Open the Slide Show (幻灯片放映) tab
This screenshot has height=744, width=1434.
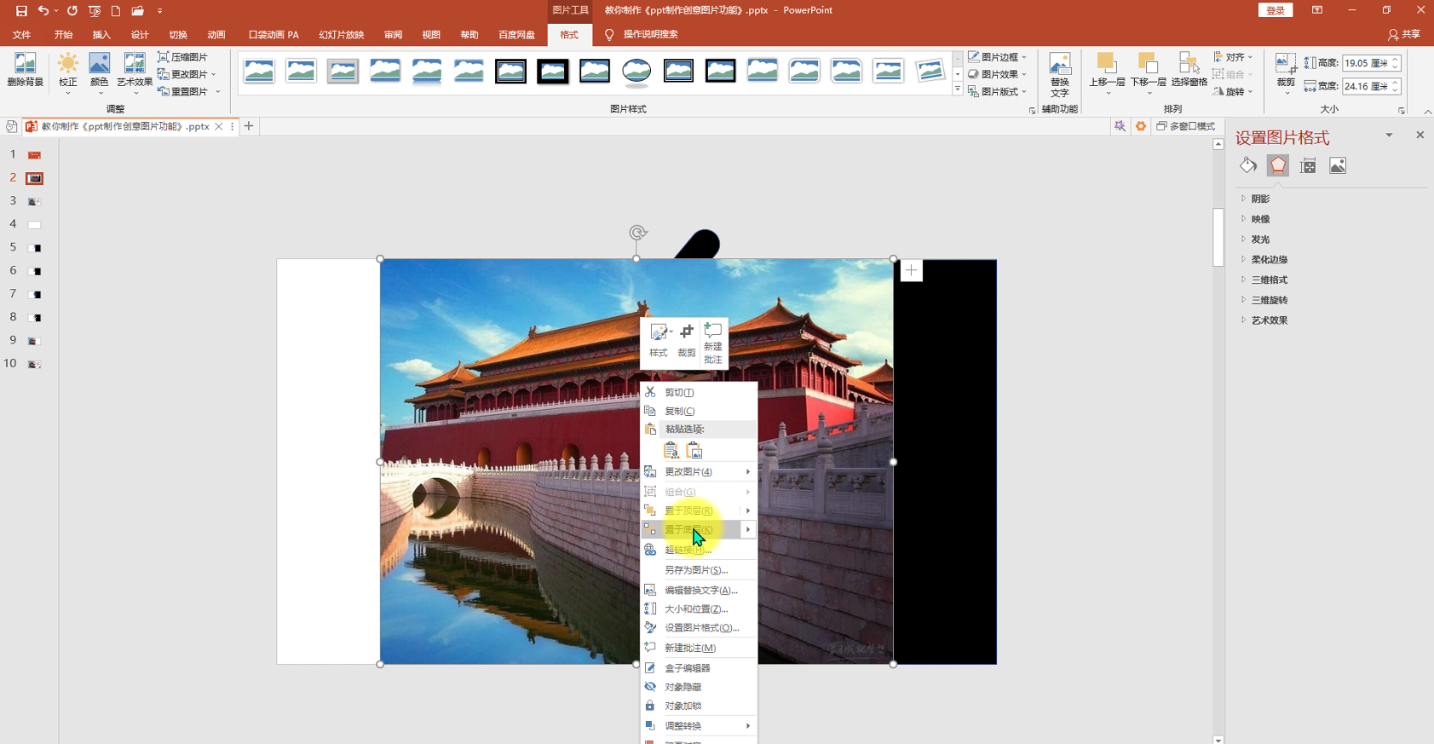point(342,35)
